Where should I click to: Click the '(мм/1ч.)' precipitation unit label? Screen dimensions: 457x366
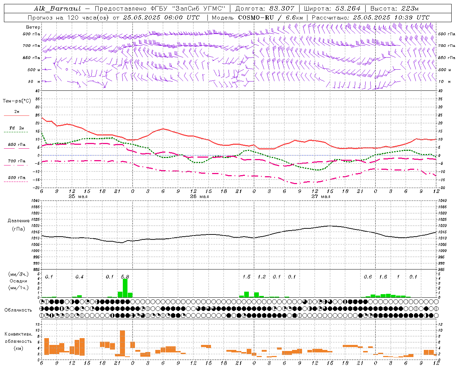pyautogui.click(x=19, y=288)
